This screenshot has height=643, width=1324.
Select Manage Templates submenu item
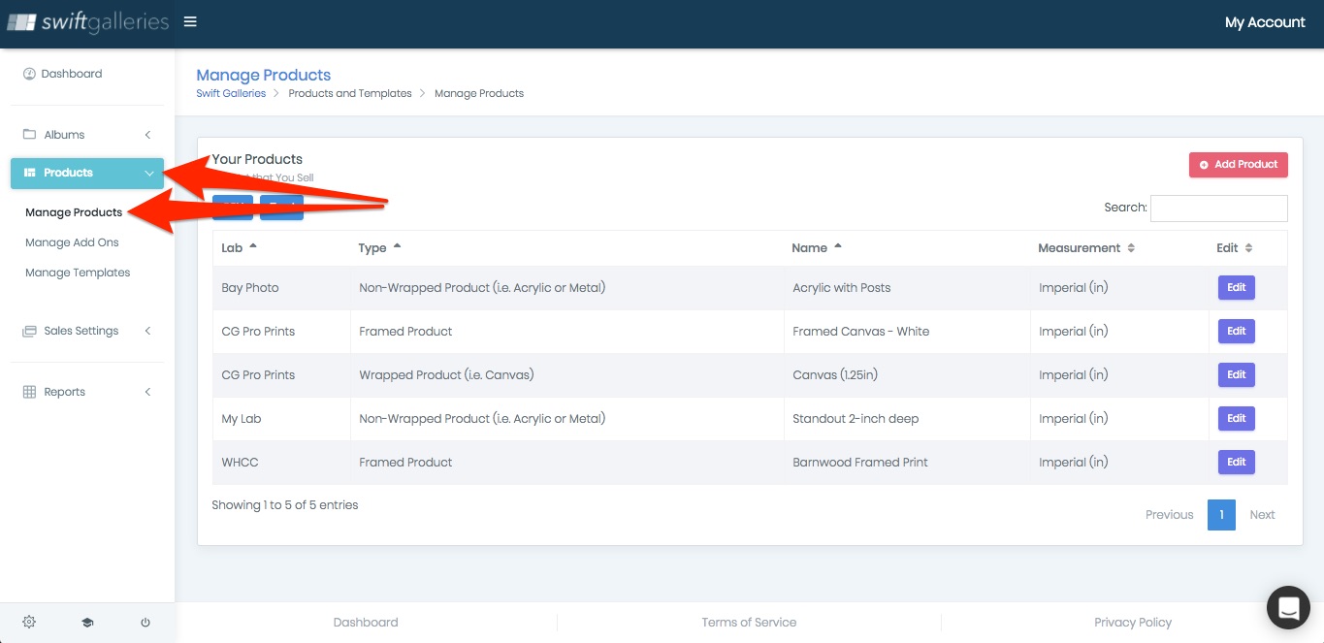(x=78, y=273)
